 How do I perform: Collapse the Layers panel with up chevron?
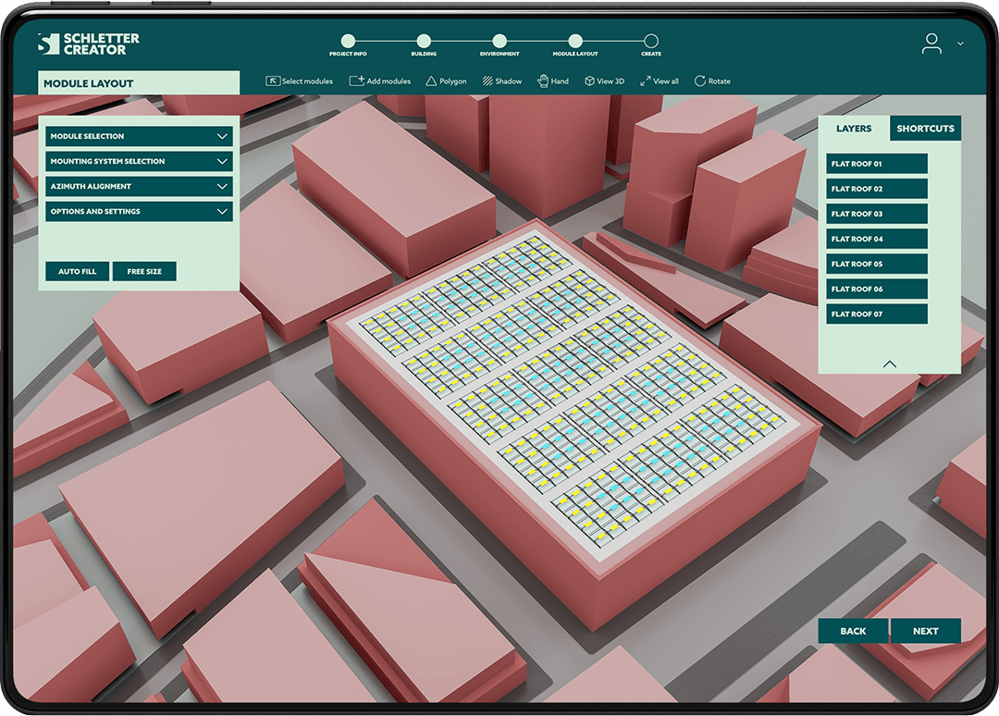(890, 364)
